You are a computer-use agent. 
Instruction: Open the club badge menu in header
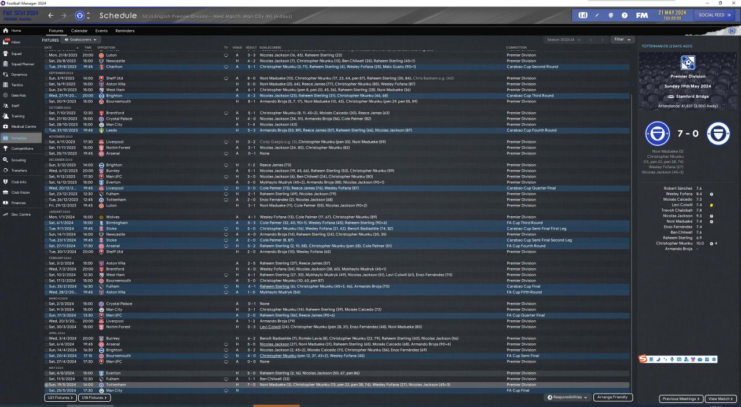point(79,15)
